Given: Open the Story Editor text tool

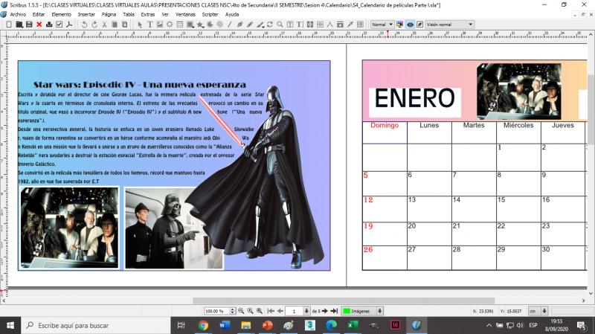Looking at the screenshot, I should 300,25.
